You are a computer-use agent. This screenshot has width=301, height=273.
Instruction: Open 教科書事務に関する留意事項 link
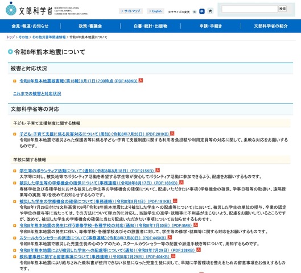click(x=94, y=257)
